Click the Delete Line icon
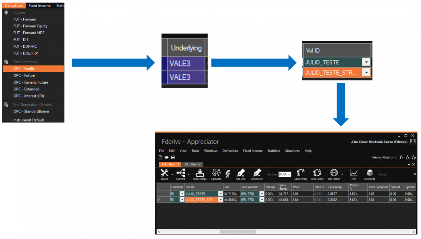 256,173
